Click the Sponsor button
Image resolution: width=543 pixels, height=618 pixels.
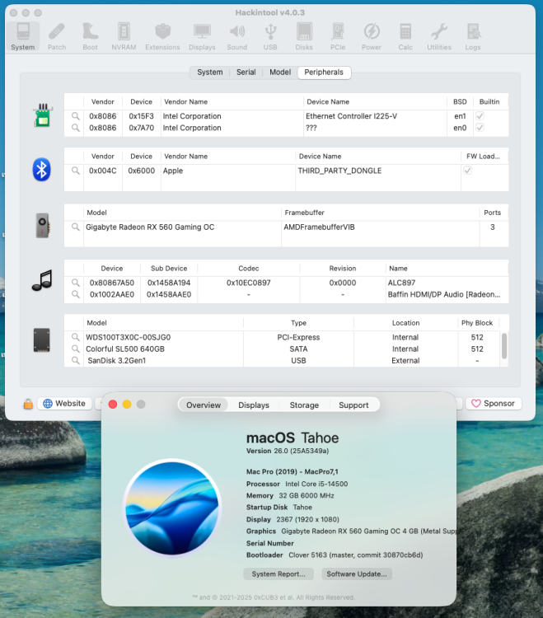coord(494,404)
